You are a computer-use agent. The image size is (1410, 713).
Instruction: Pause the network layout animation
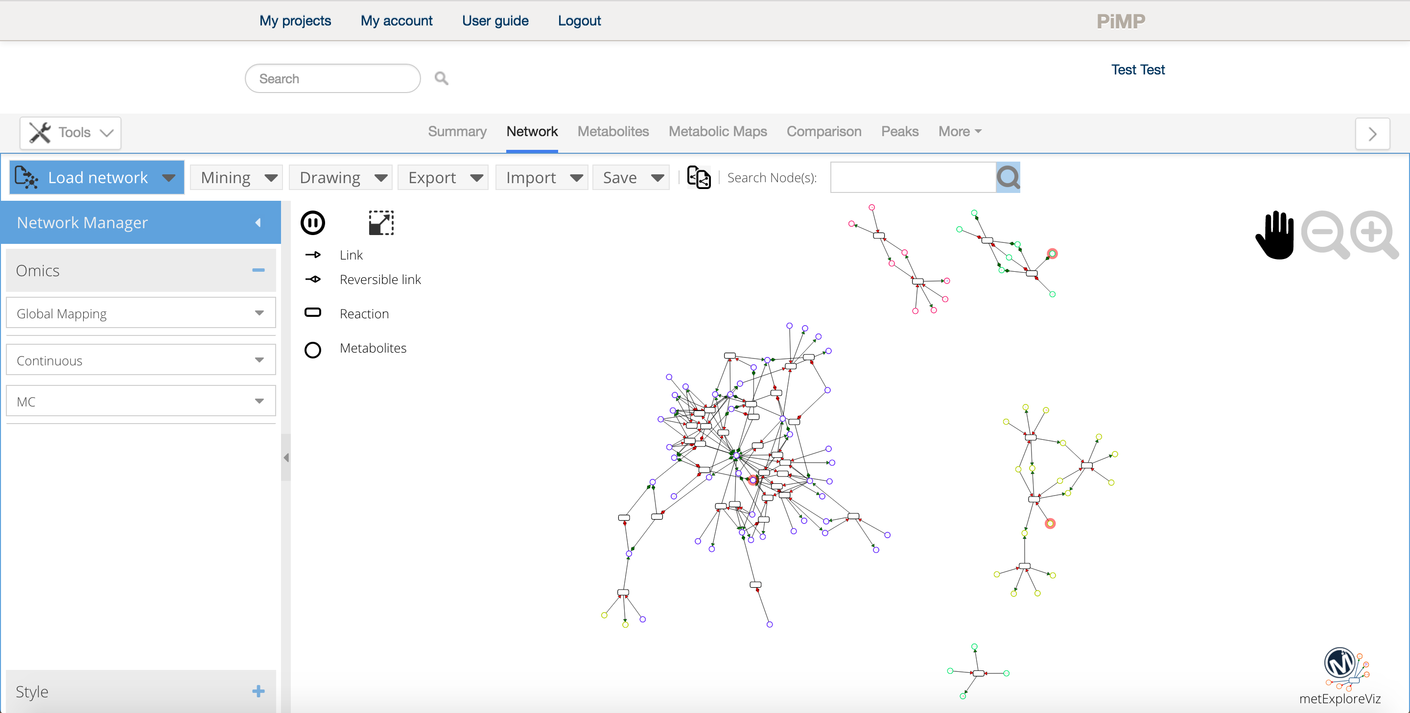click(x=312, y=223)
